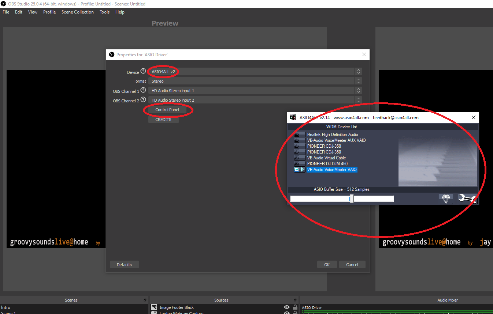Open the View menu

(33, 12)
